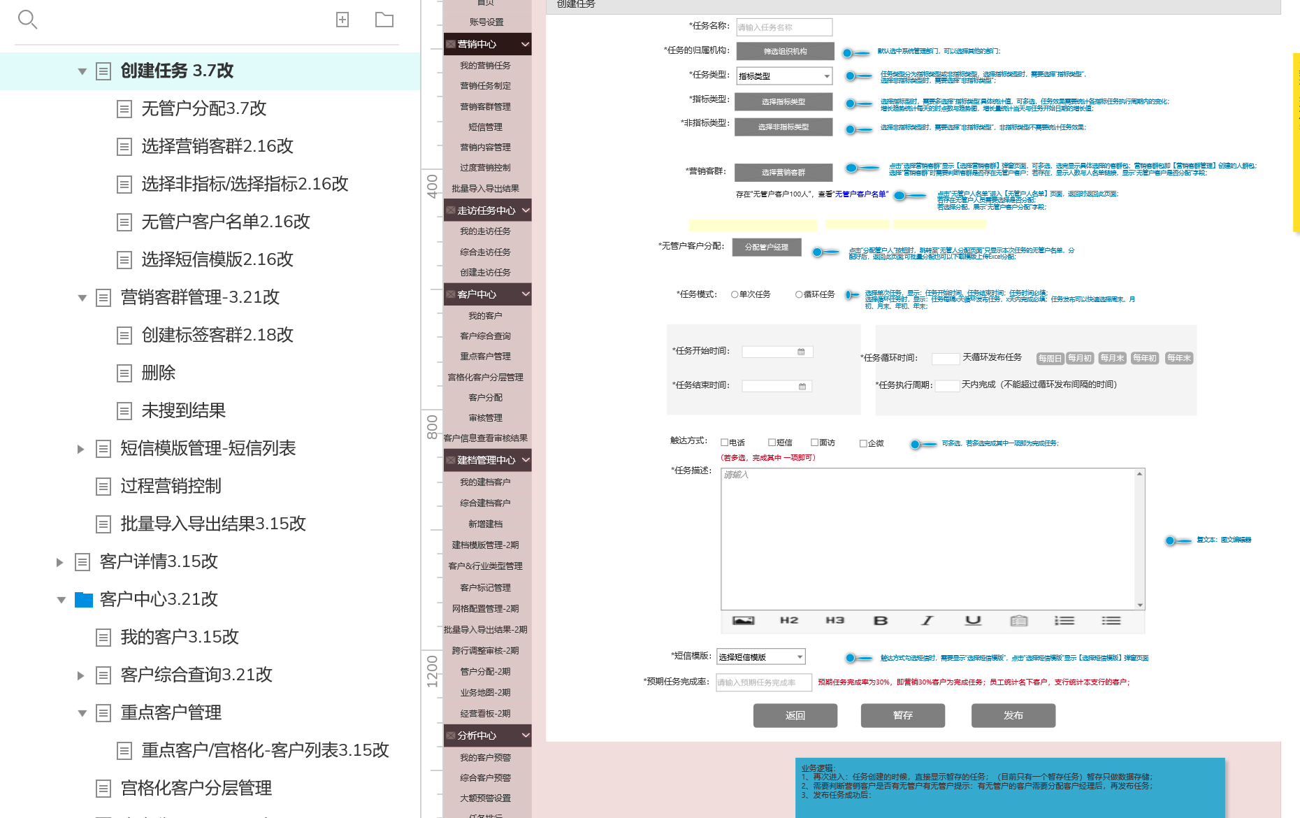
Task: Click the 每周日 toggle tag
Action: point(1050,358)
